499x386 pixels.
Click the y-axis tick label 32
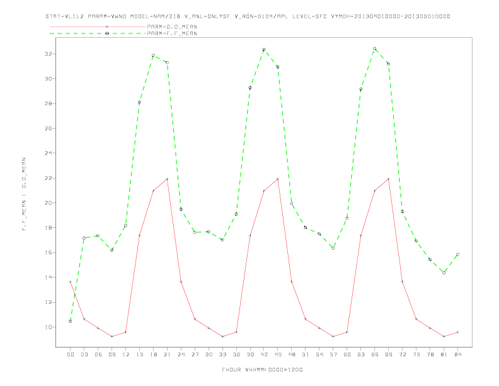(48, 54)
